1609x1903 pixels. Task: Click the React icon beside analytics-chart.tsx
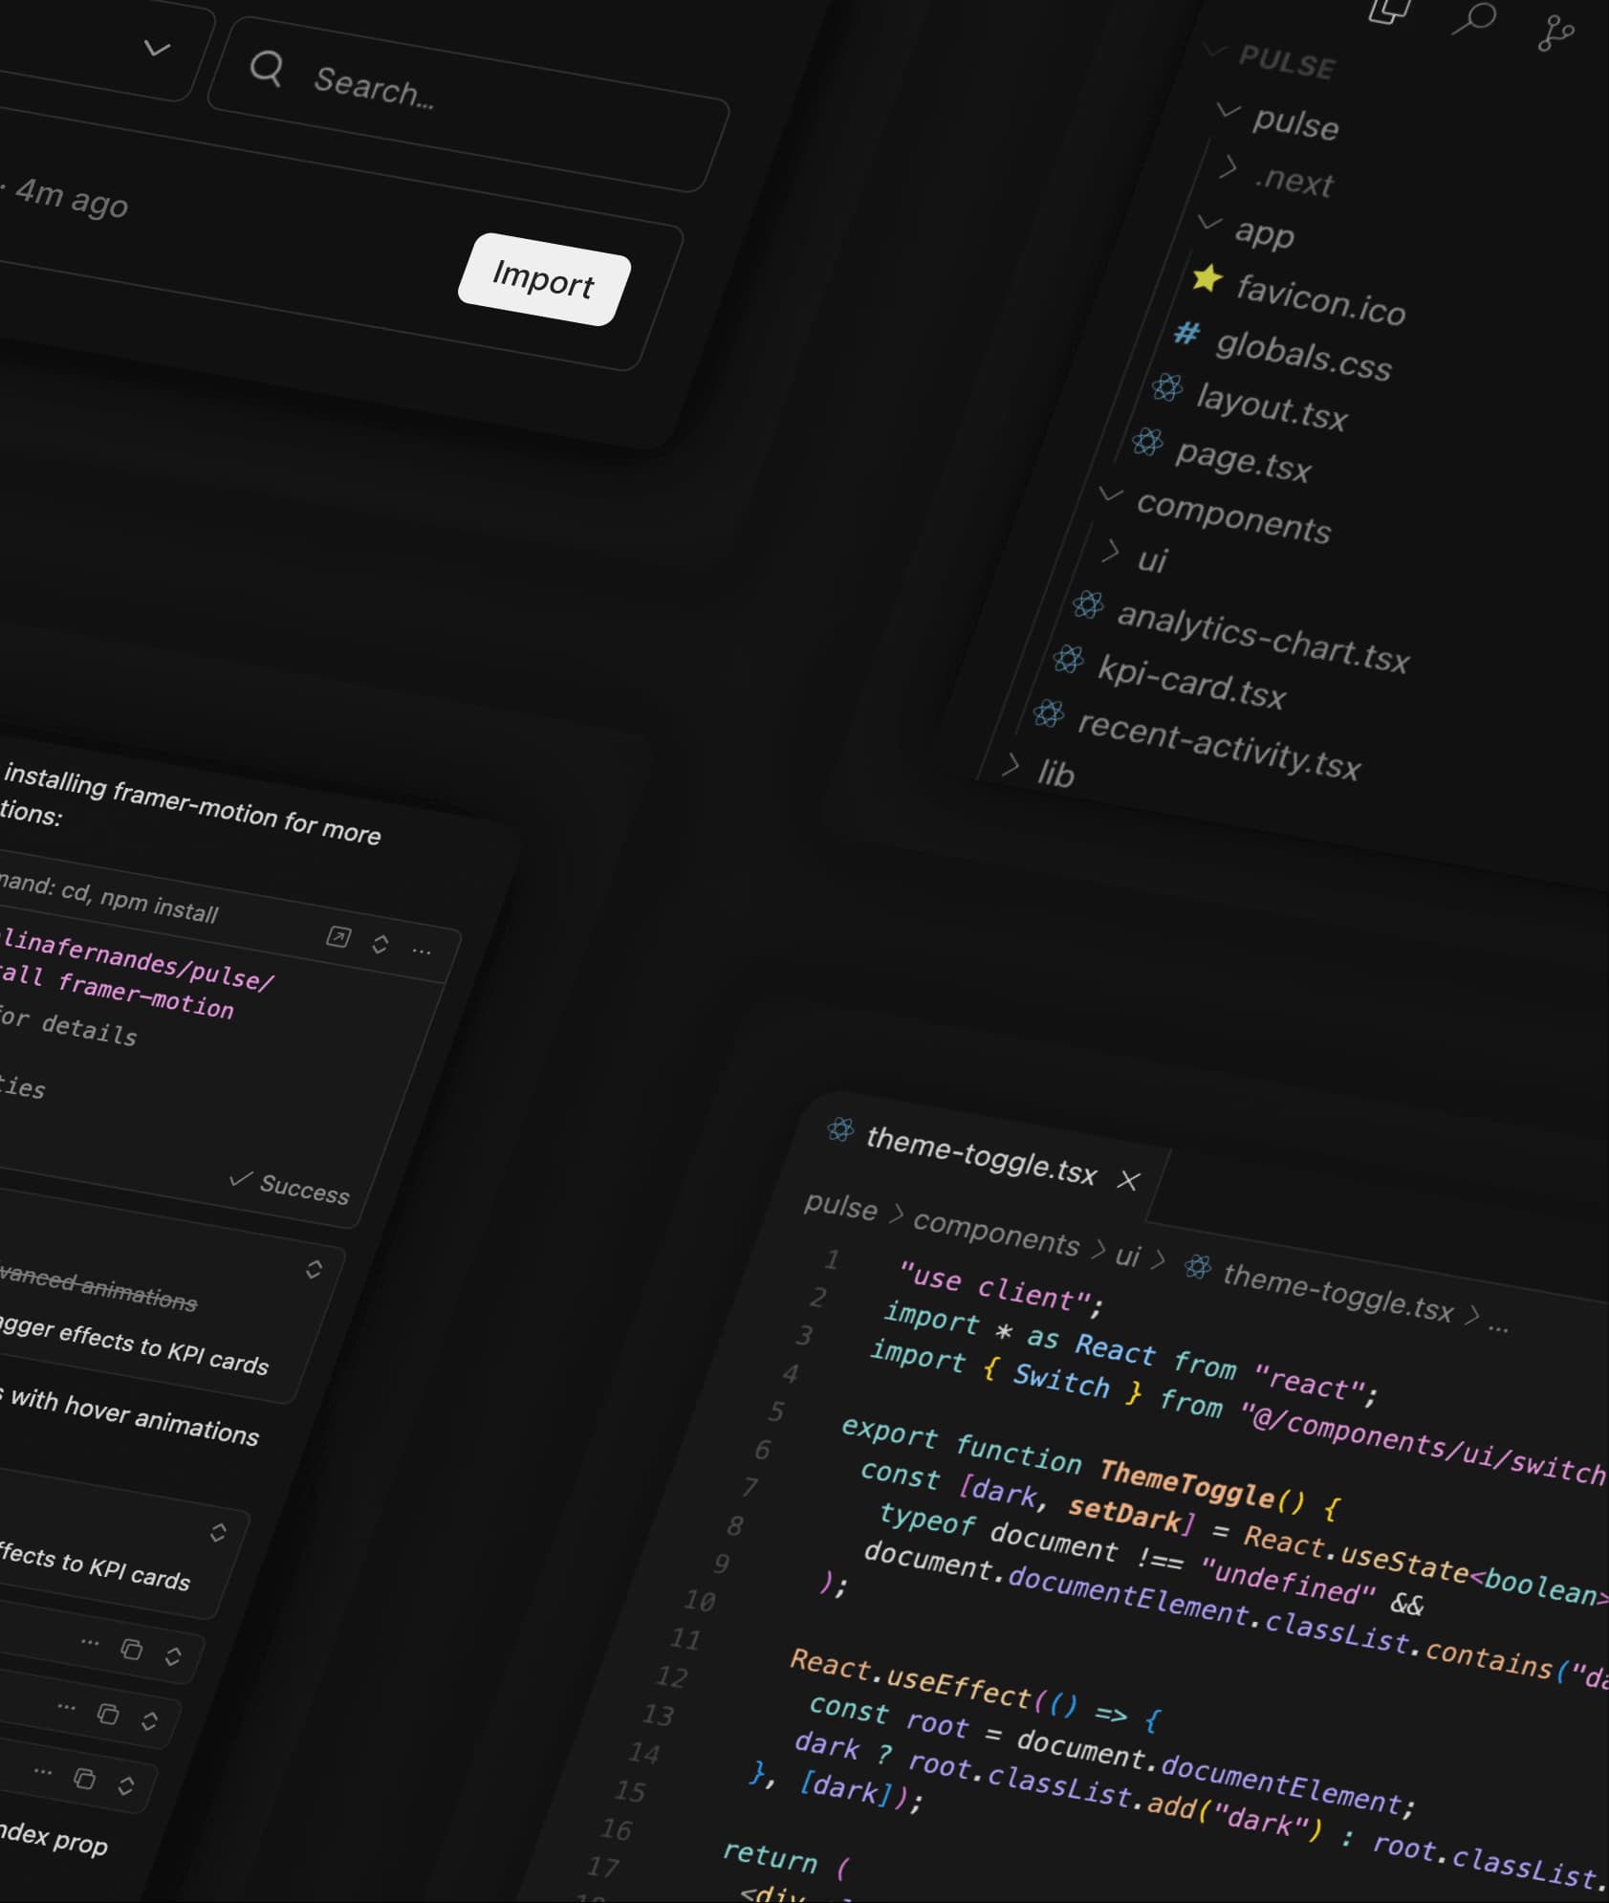coord(1087,604)
